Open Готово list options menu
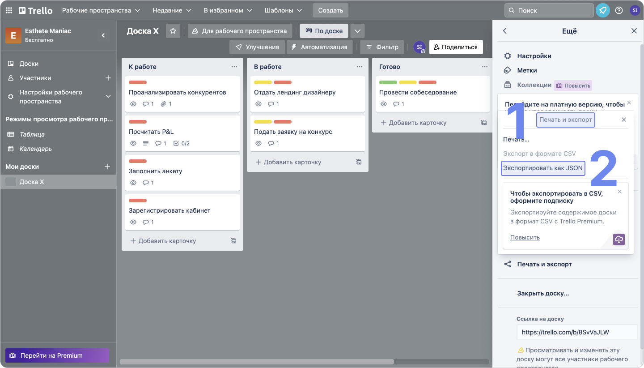The width and height of the screenshot is (644, 368). tap(484, 67)
